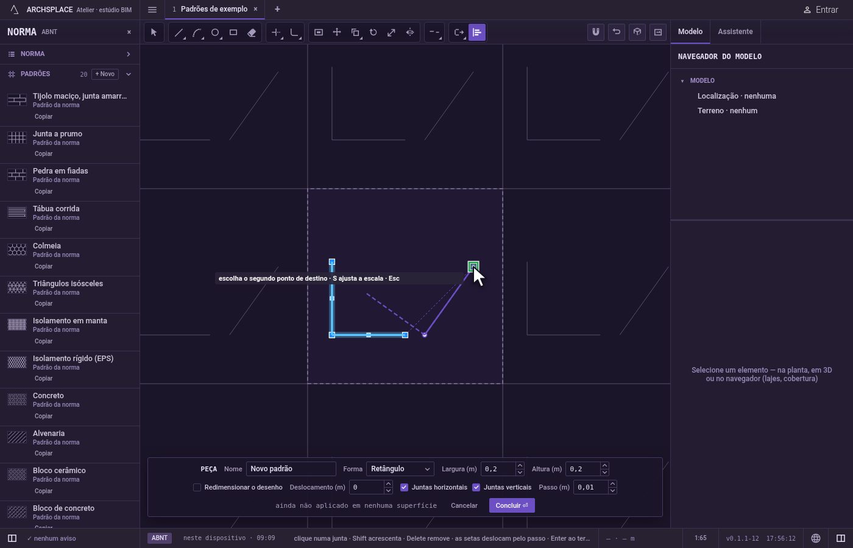Choose the Line drawing tool
The width and height of the screenshot is (853, 548).
tap(179, 32)
